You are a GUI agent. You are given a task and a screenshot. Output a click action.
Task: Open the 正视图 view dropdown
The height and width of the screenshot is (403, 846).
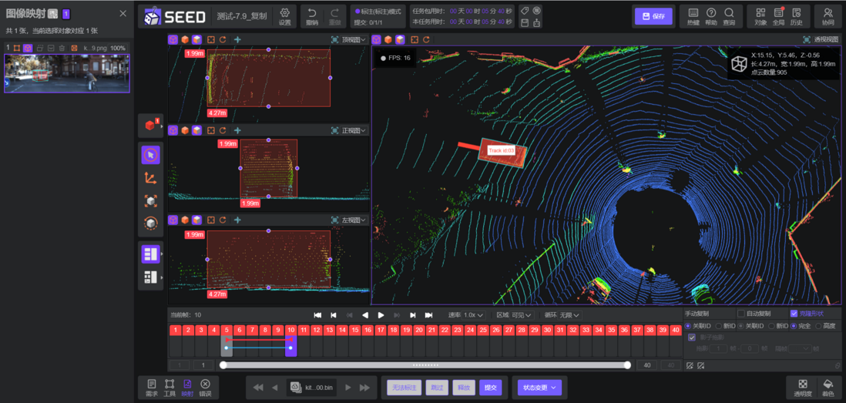[x=354, y=130]
